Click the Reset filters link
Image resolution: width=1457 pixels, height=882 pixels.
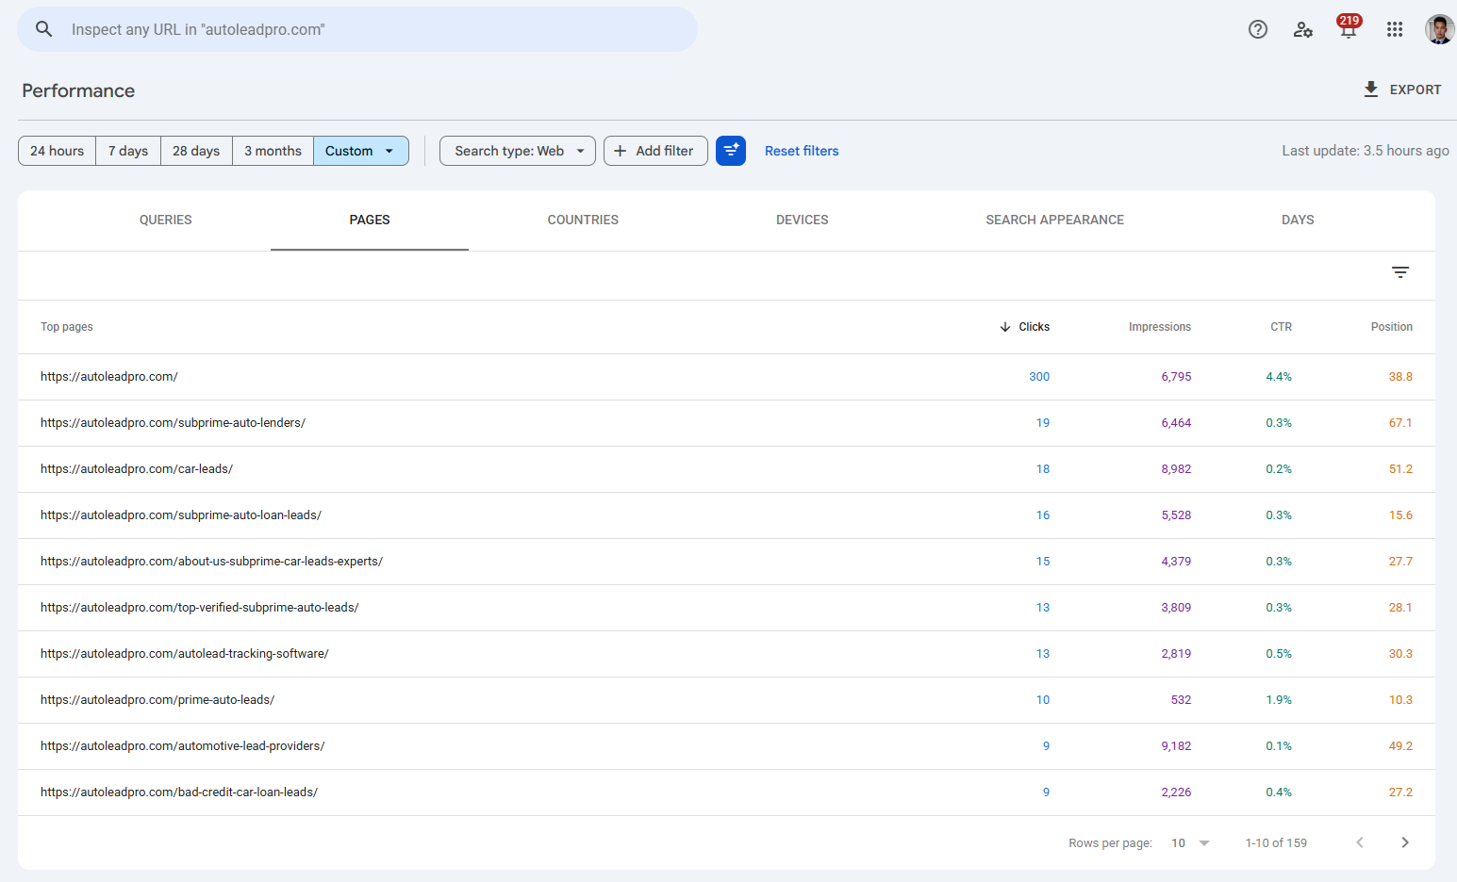802,151
